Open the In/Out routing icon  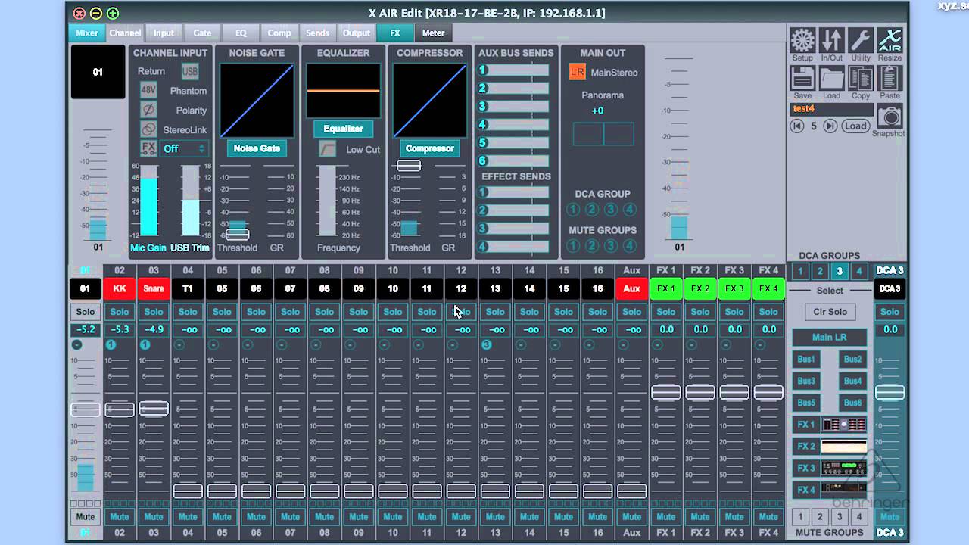tap(831, 39)
